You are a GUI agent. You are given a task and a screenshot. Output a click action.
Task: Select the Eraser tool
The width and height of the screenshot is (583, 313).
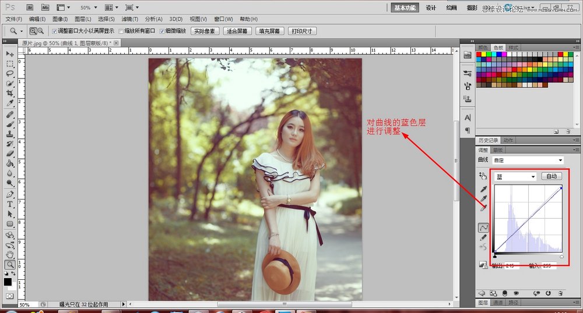click(10, 154)
